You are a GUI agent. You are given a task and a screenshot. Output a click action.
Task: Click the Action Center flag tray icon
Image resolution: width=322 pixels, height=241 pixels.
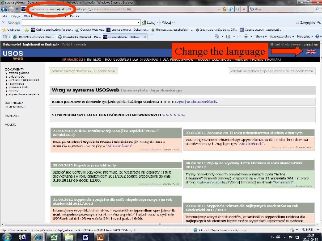(291, 237)
